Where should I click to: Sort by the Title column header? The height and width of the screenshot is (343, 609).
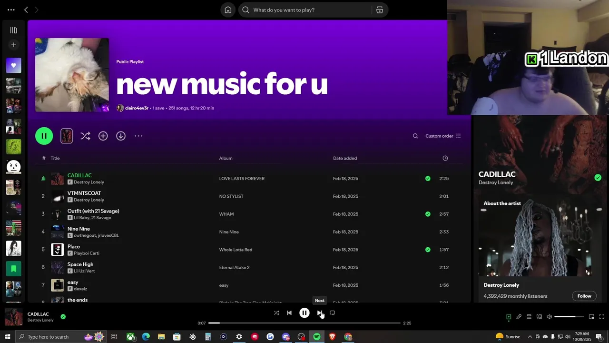coord(55,158)
